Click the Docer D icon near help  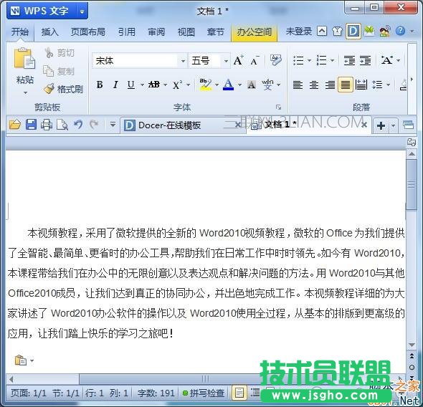coord(353,32)
